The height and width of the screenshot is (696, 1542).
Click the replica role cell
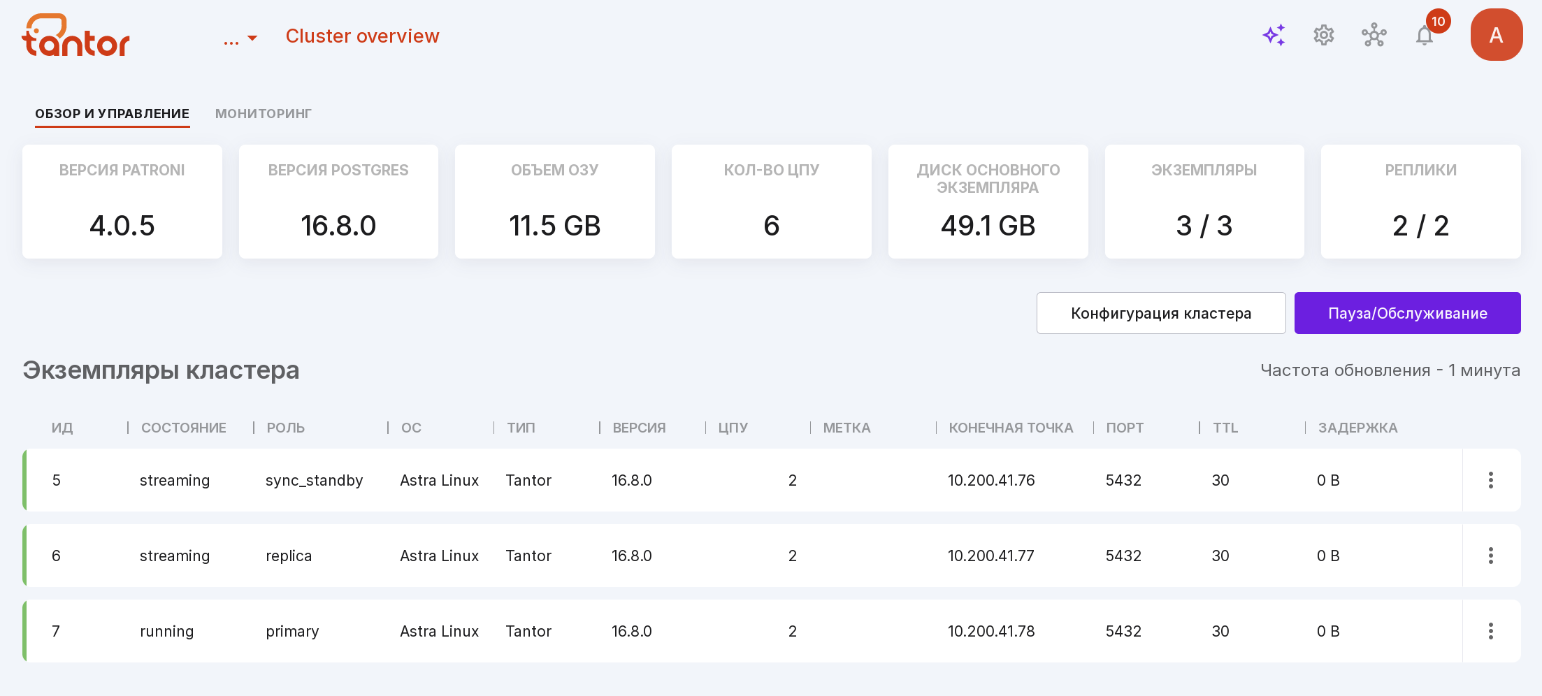click(289, 556)
